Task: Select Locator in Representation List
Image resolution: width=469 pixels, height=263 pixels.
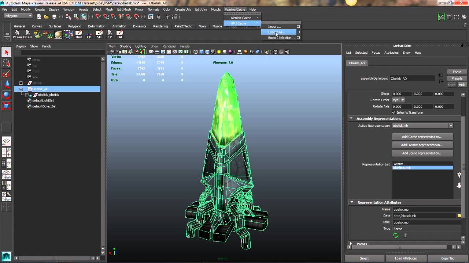Action: coord(422,164)
